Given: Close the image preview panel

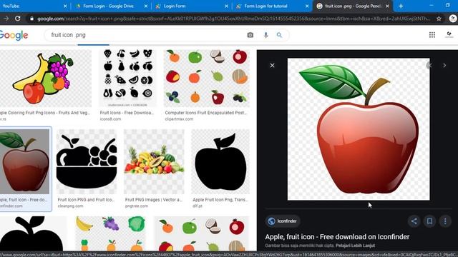Looking at the screenshot, I should 272,65.
